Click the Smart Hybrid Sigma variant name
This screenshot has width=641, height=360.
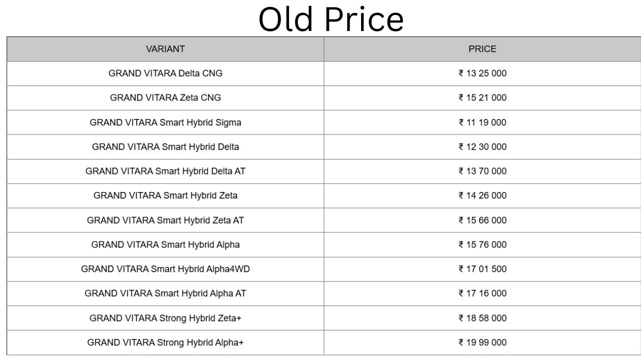point(165,122)
